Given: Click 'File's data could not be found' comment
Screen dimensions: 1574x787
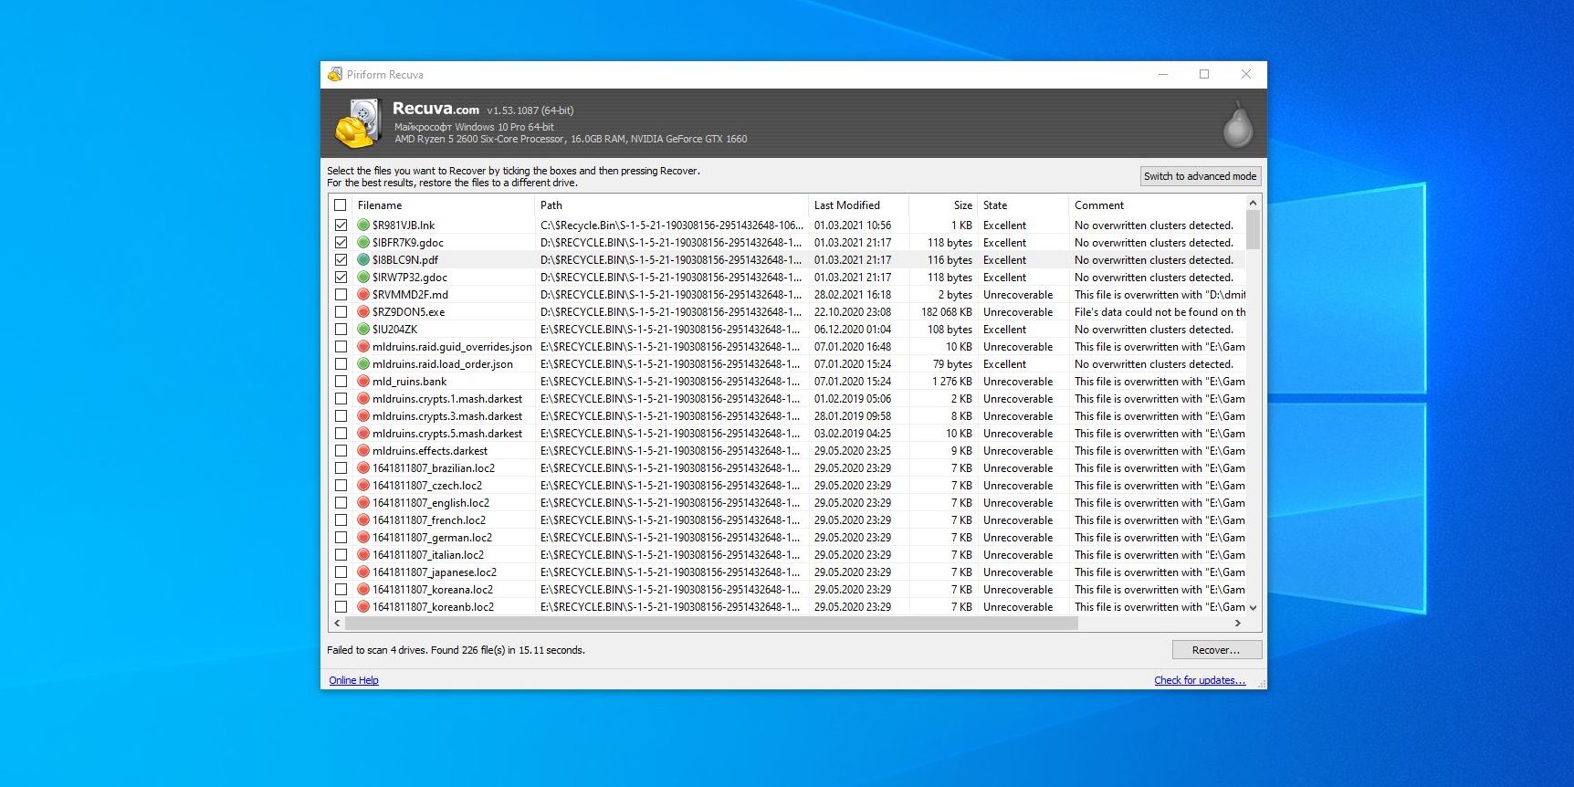Looking at the screenshot, I should (1160, 311).
